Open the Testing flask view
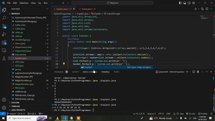This screenshot has height=121, width=215. click(4, 58)
